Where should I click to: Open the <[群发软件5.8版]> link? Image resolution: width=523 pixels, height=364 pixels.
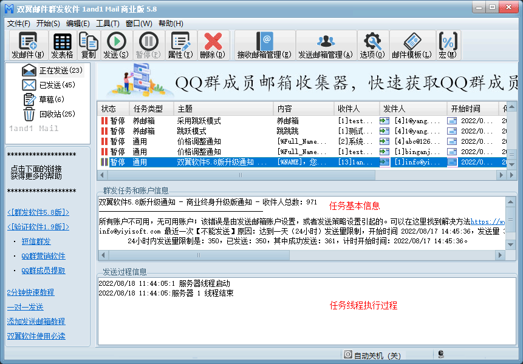38,212
